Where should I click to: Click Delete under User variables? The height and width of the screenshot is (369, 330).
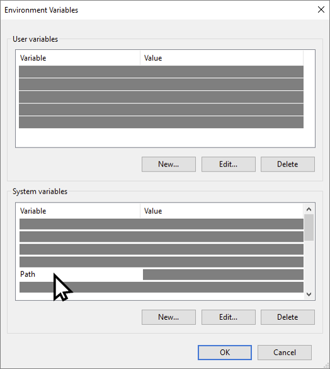pyautogui.click(x=287, y=164)
